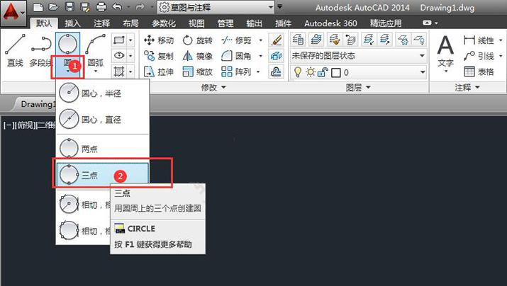Select the Polyline (多段线) tool

(x=41, y=51)
